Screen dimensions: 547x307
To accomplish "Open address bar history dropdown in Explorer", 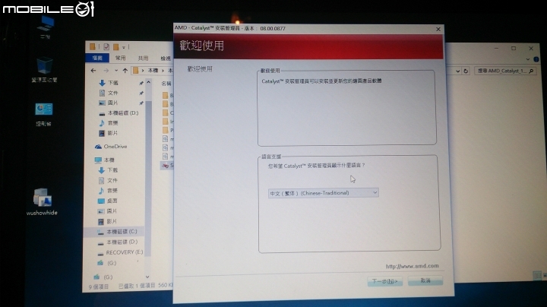I will [x=457, y=71].
